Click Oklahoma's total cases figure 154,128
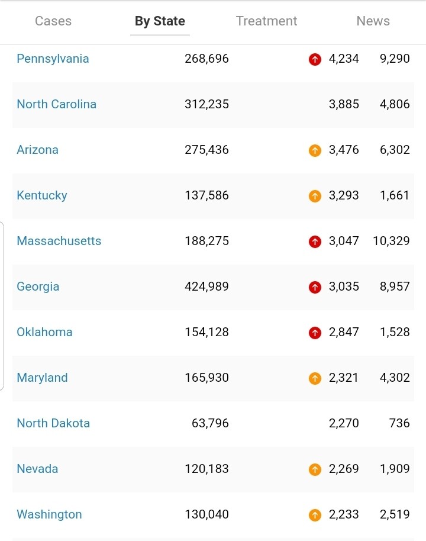Image resolution: width=426 pixels, height=541 pixels. (206, 332)
